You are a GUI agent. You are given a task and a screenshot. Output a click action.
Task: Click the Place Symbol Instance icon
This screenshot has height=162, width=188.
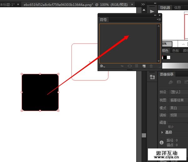click(x=122, y=66)
